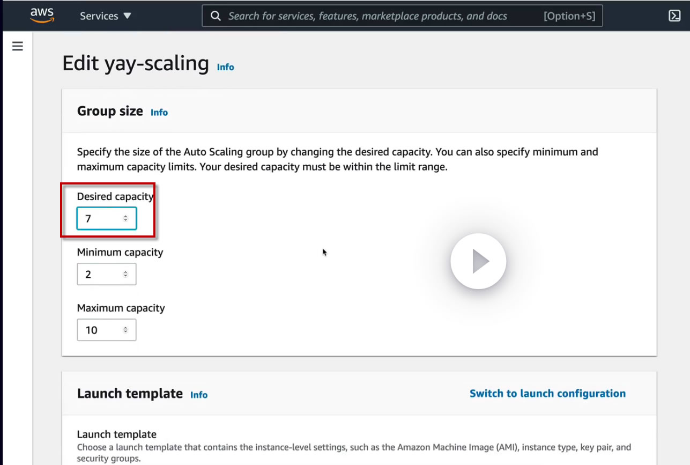Click the Minimum capacity stepper arrows

[125, 274]
